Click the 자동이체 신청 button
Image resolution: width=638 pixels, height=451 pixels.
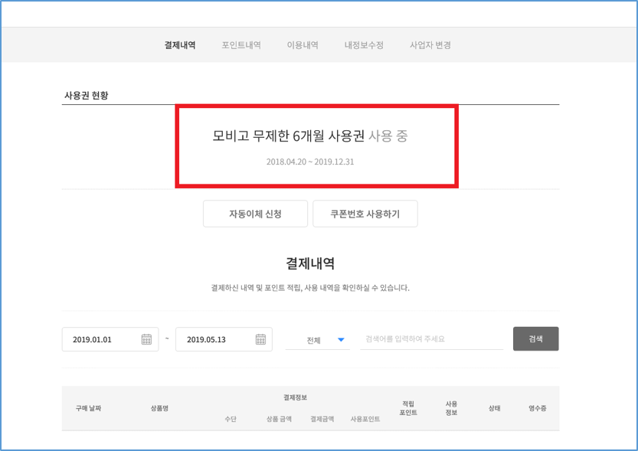click(256, 214)
